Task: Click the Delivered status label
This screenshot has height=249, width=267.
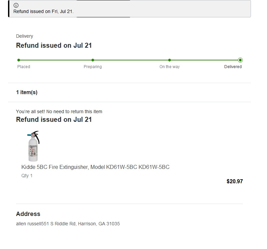Action: pyautogui.click(x=233, y=67)
